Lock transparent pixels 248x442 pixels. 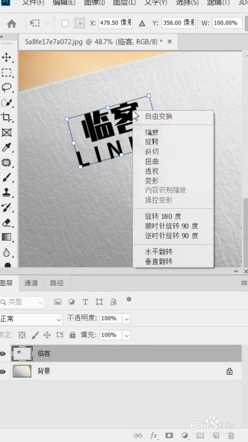point(22,335)
